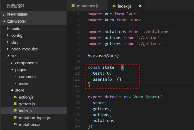Screen dimensions: 194x130
Task: Collapse the pages folder arrow
Action: (x=12, y=70)
